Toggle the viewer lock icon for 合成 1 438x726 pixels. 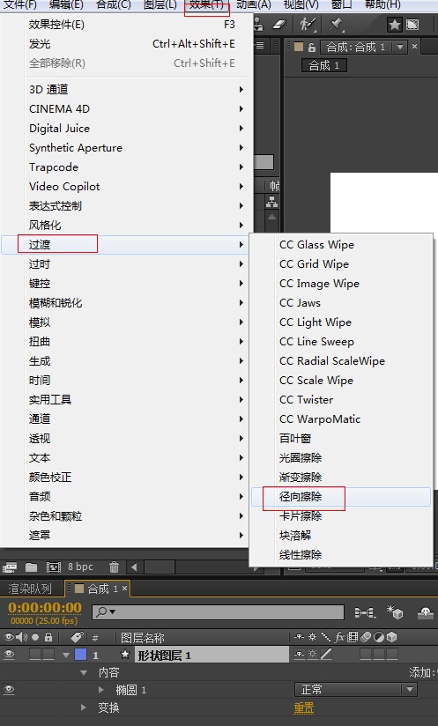click(312, 47)
